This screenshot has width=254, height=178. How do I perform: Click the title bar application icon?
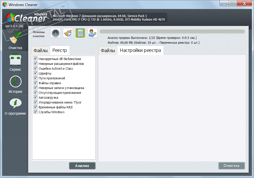tap(5, 5)
